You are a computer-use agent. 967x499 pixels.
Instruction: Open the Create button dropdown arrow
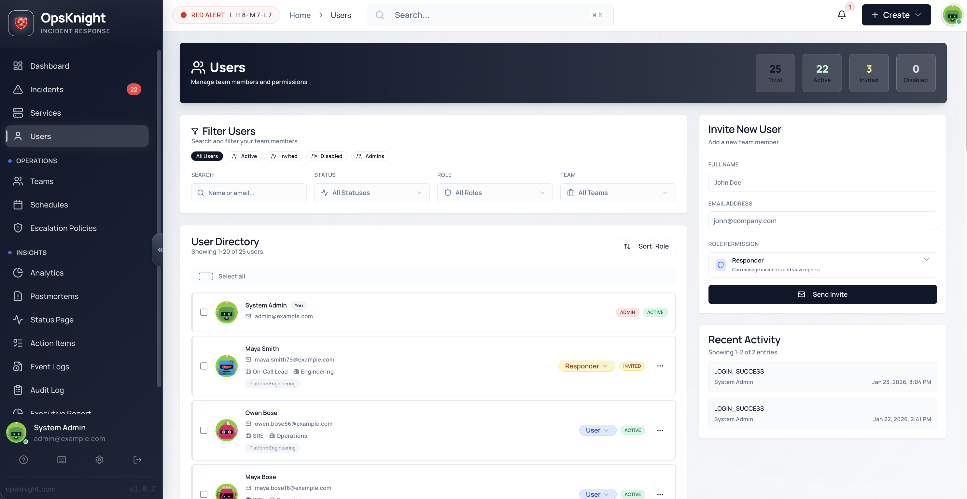point(919,15)
